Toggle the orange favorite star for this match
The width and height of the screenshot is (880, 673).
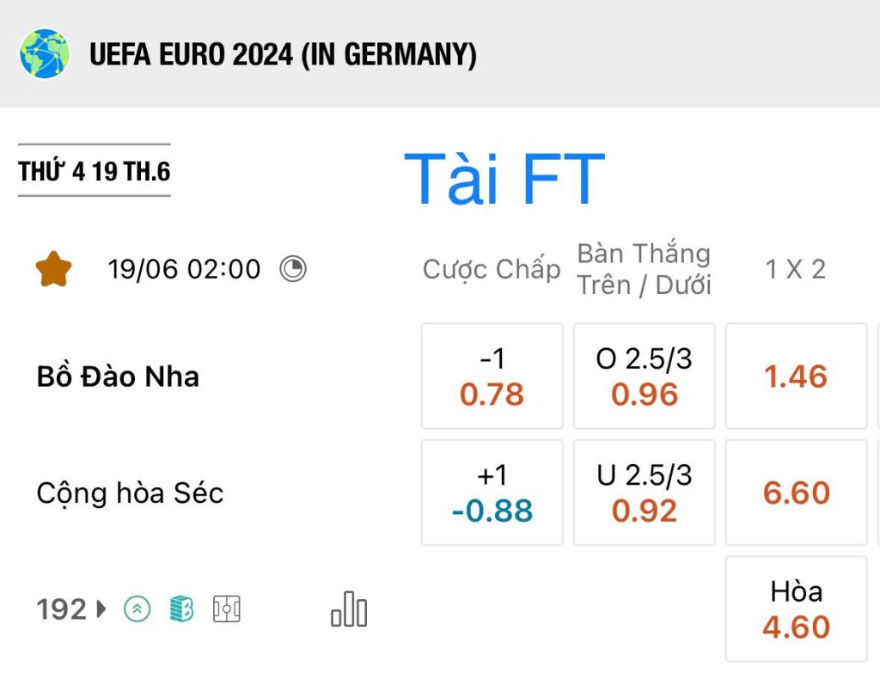pos(53,269)
